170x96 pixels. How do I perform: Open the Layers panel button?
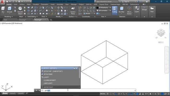click(137, 10)
